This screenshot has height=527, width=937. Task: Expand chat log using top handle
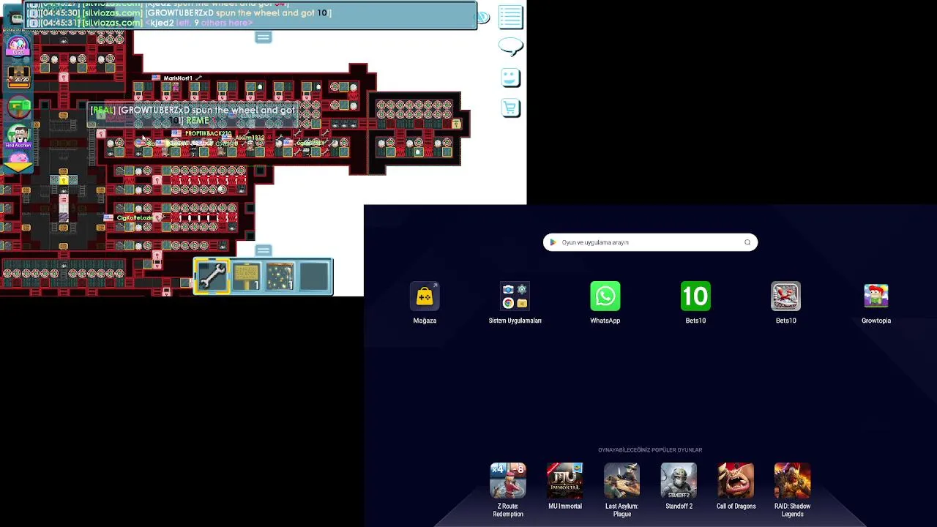click(264, 37)
